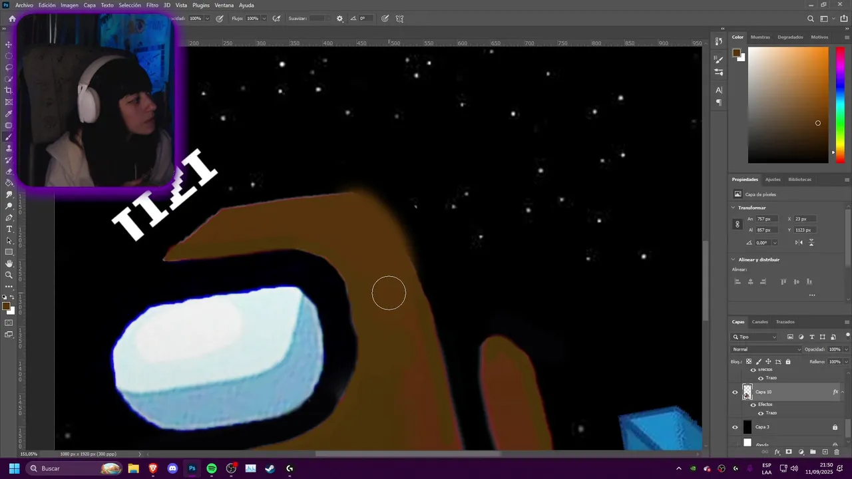852x479 pixels.
Task: Open the Selección menu
Action: click(130, 5)
